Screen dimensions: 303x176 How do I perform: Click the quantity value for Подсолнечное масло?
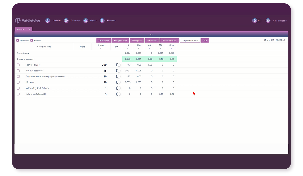pyautogui.click(x=105, y=76)
